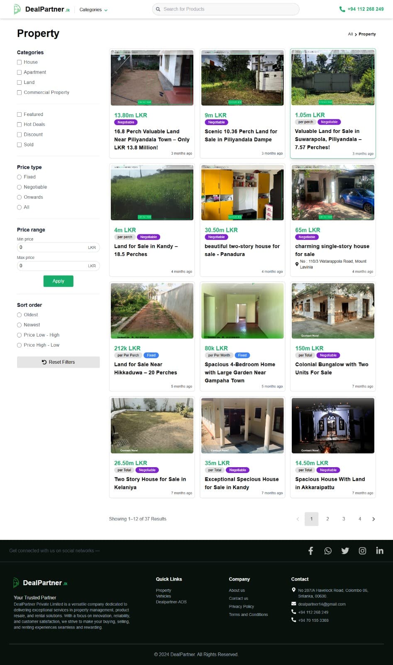Expand the Categories dropdown in header
The width and height of the screenshot is (393, 665).
[93, 10]
